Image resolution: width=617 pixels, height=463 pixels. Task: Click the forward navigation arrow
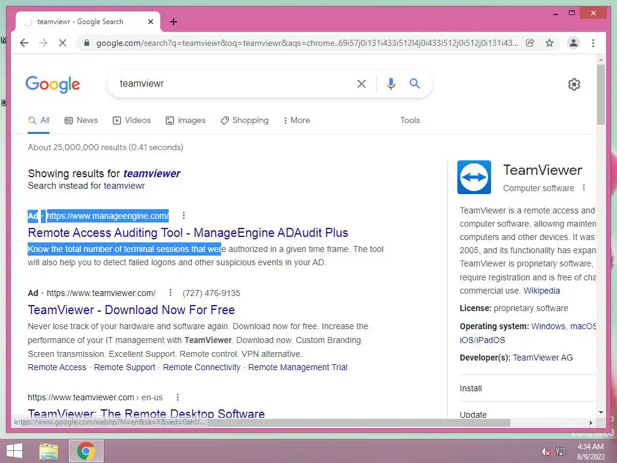coord(43,43)
